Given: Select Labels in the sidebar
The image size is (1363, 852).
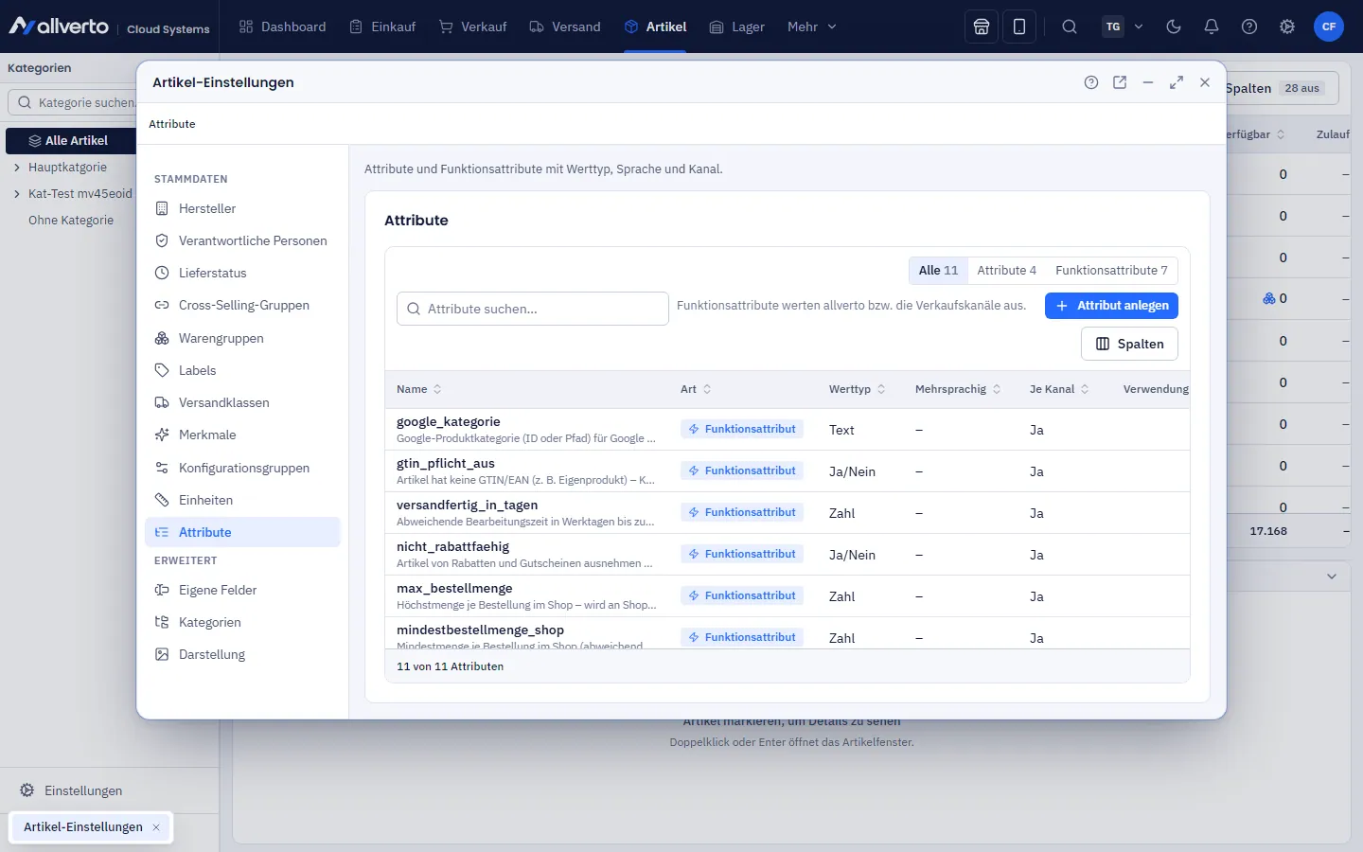Looking at the screenshot, I should point(242,370).
